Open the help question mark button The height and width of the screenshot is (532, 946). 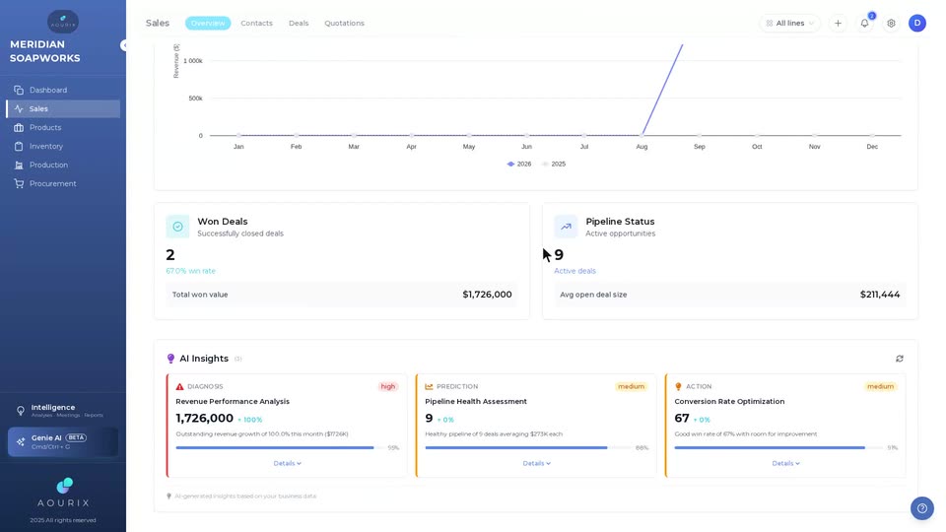pyautogui.click(x=922, y=508)
